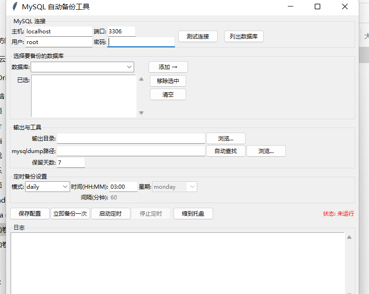The width and height of the screenshot is (369, 294).
Task: Click the 停止定时 button
Action: (151, 214)
